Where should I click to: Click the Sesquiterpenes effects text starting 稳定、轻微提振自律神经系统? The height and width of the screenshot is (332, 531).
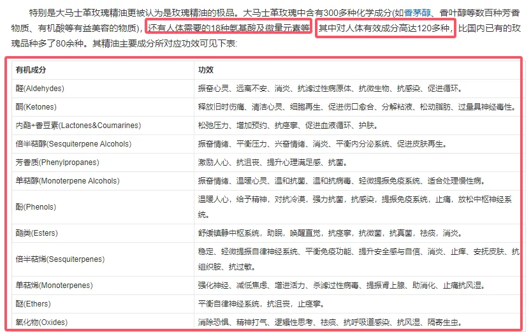359,259
